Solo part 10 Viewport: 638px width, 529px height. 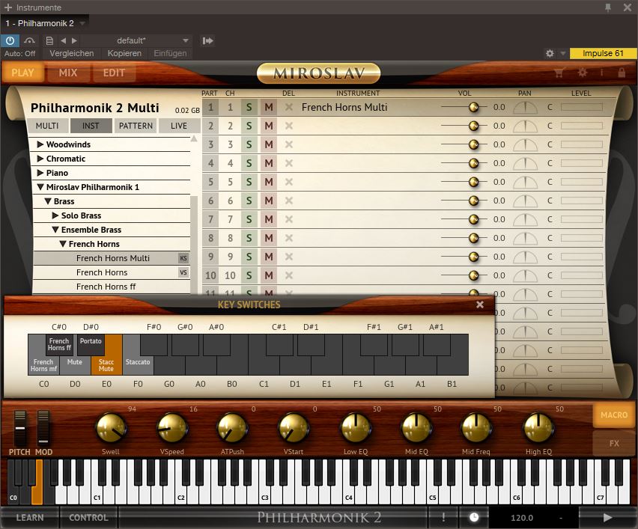[x=249, y=275]
